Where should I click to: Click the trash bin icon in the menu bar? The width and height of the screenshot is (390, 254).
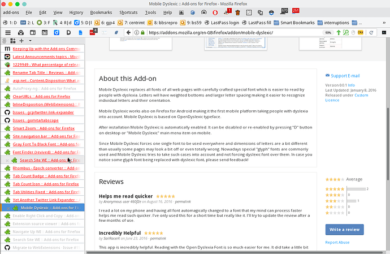click(x=237, y=12)
